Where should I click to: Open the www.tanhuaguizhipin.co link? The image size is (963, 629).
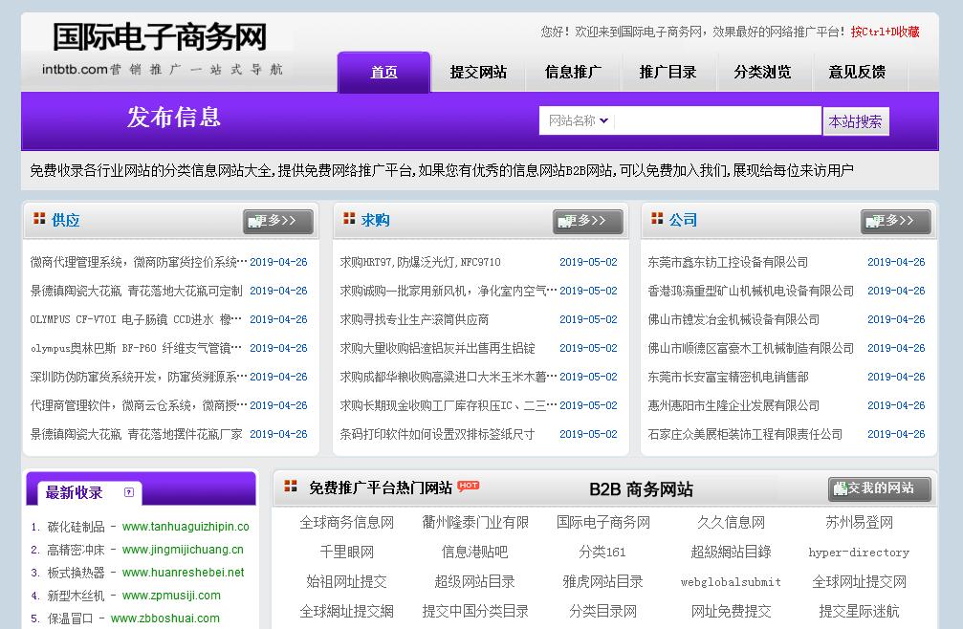pyautogui.click(x=186, y=527)
